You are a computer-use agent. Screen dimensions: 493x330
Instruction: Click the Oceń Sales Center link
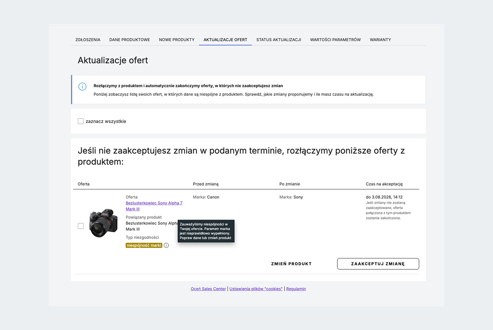pos(208,289)
